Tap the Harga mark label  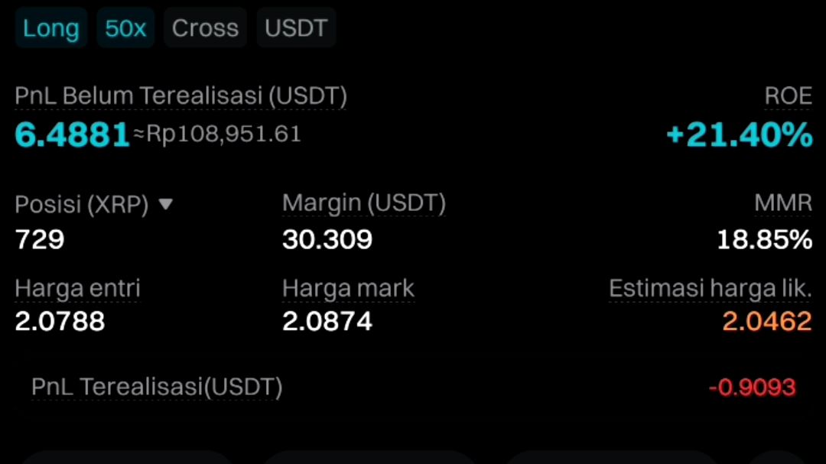pos(348,288)
